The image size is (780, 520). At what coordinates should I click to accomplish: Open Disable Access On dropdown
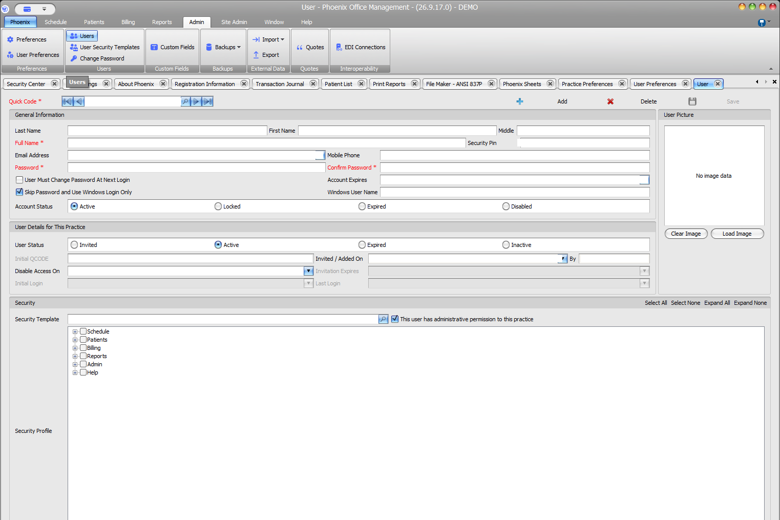pos(309,271)
